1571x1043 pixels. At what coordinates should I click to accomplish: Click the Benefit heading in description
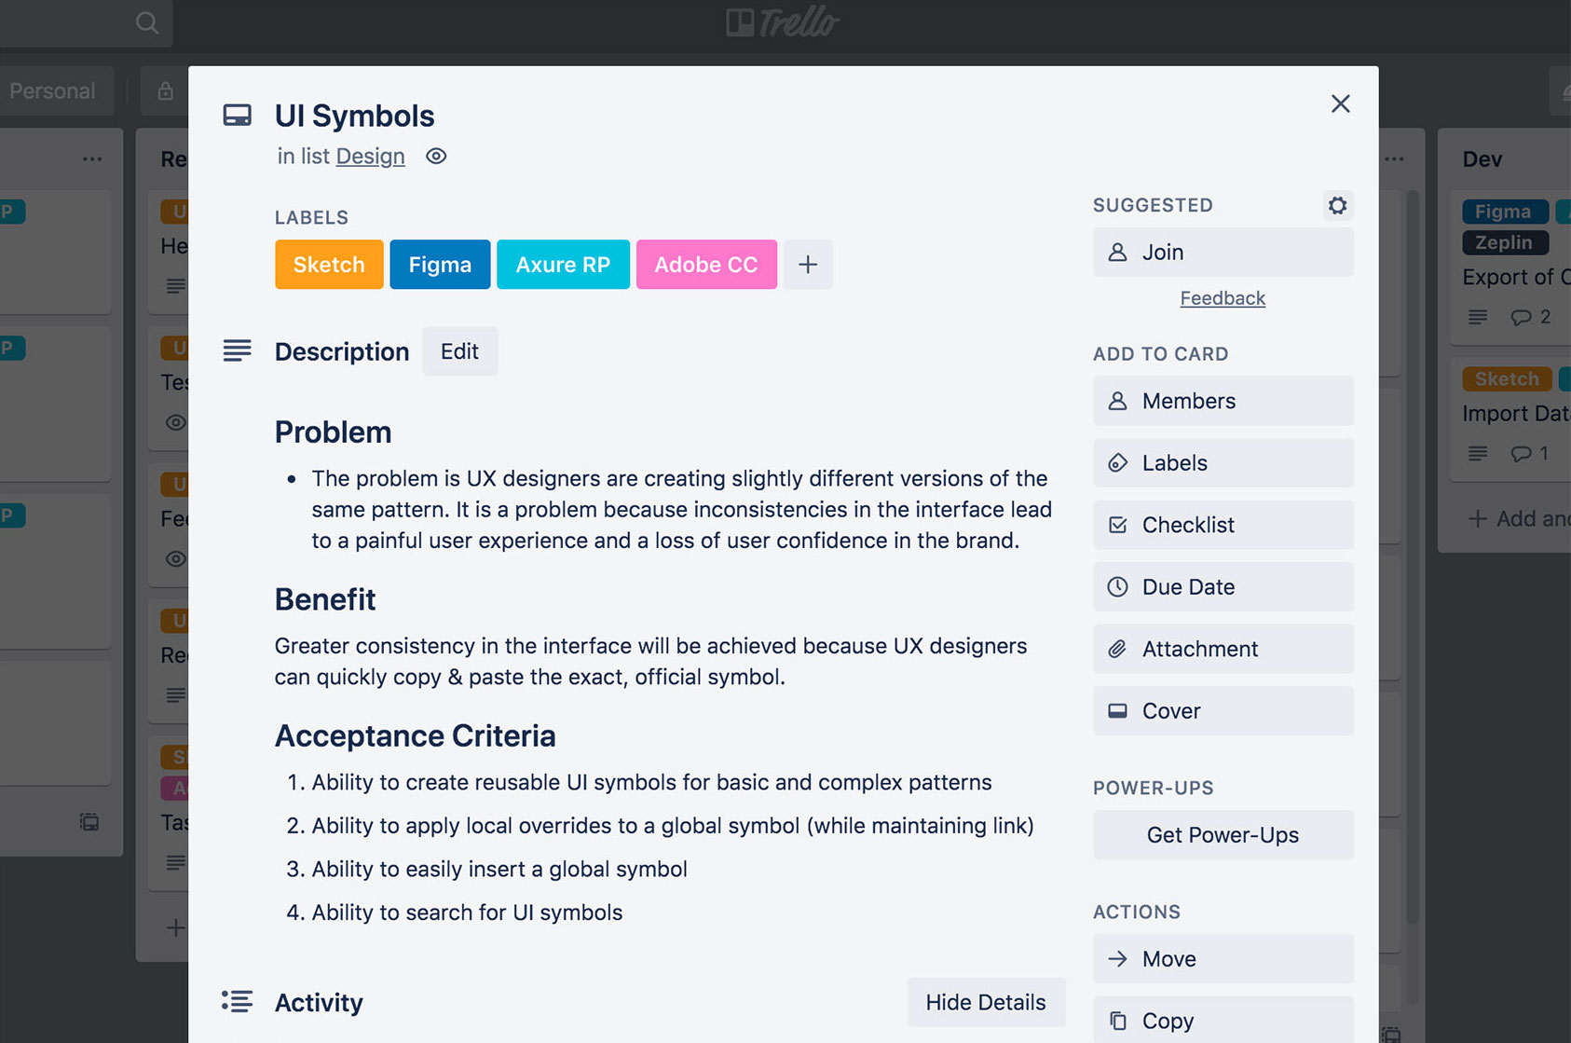click(325, 599)
